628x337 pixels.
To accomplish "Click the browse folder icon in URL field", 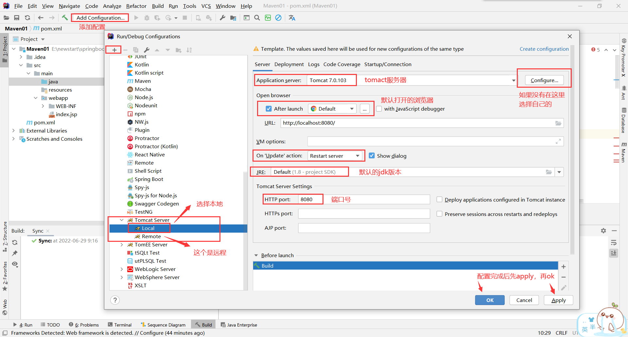I will coord(558,123).
